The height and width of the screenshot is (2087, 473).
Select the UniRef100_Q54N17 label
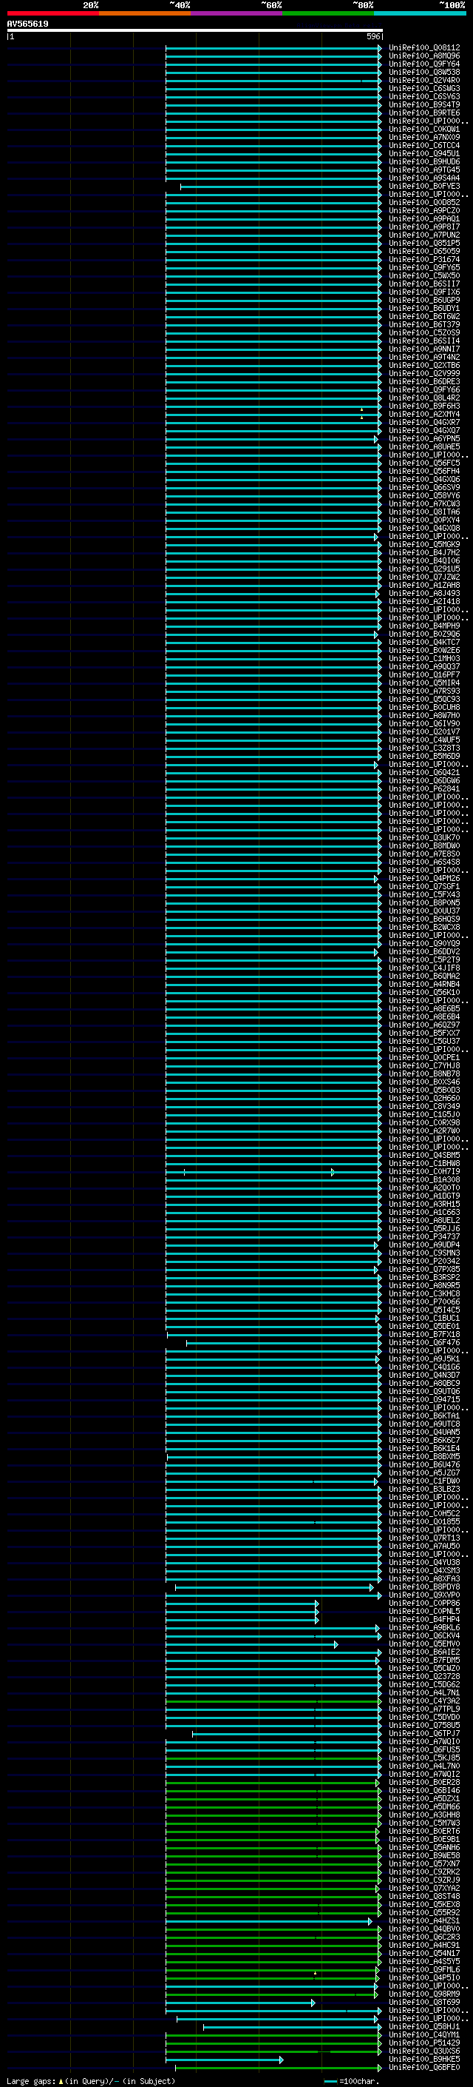point(424,1953)
